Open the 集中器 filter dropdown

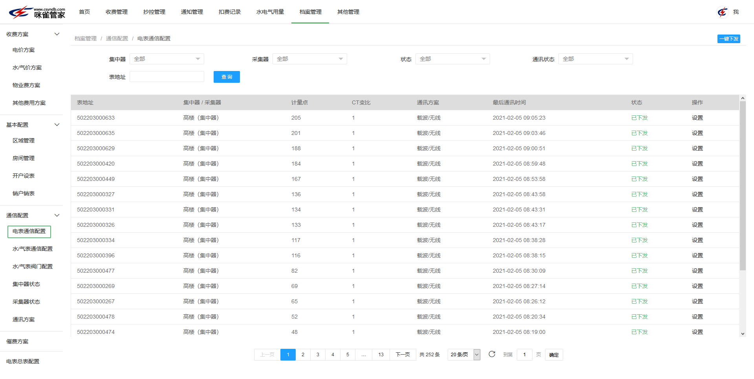167,58
